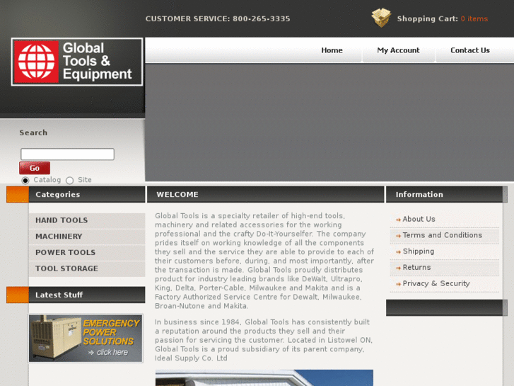Click the Global Tools & Equipment logo

[77, 62]
